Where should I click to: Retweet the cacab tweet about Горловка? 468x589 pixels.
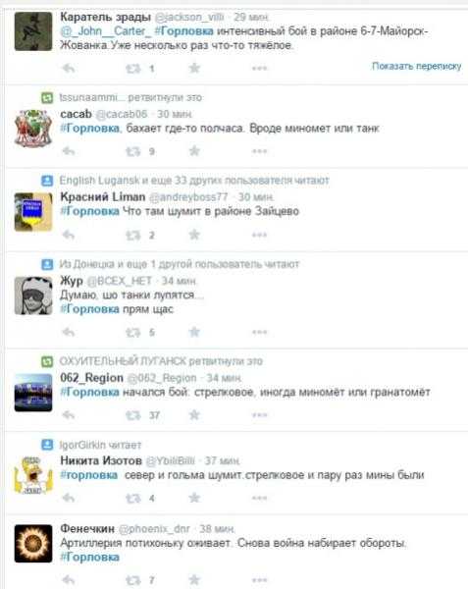tap(132, 151)
